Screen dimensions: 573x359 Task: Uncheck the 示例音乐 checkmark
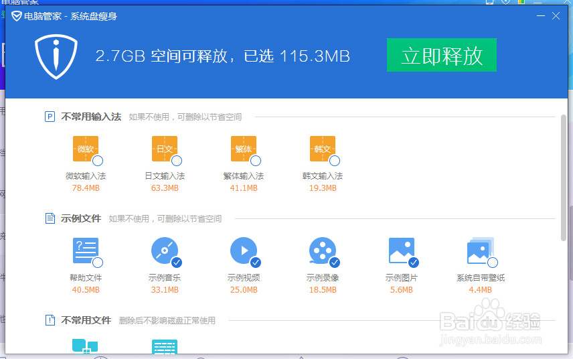pos(177,263)
